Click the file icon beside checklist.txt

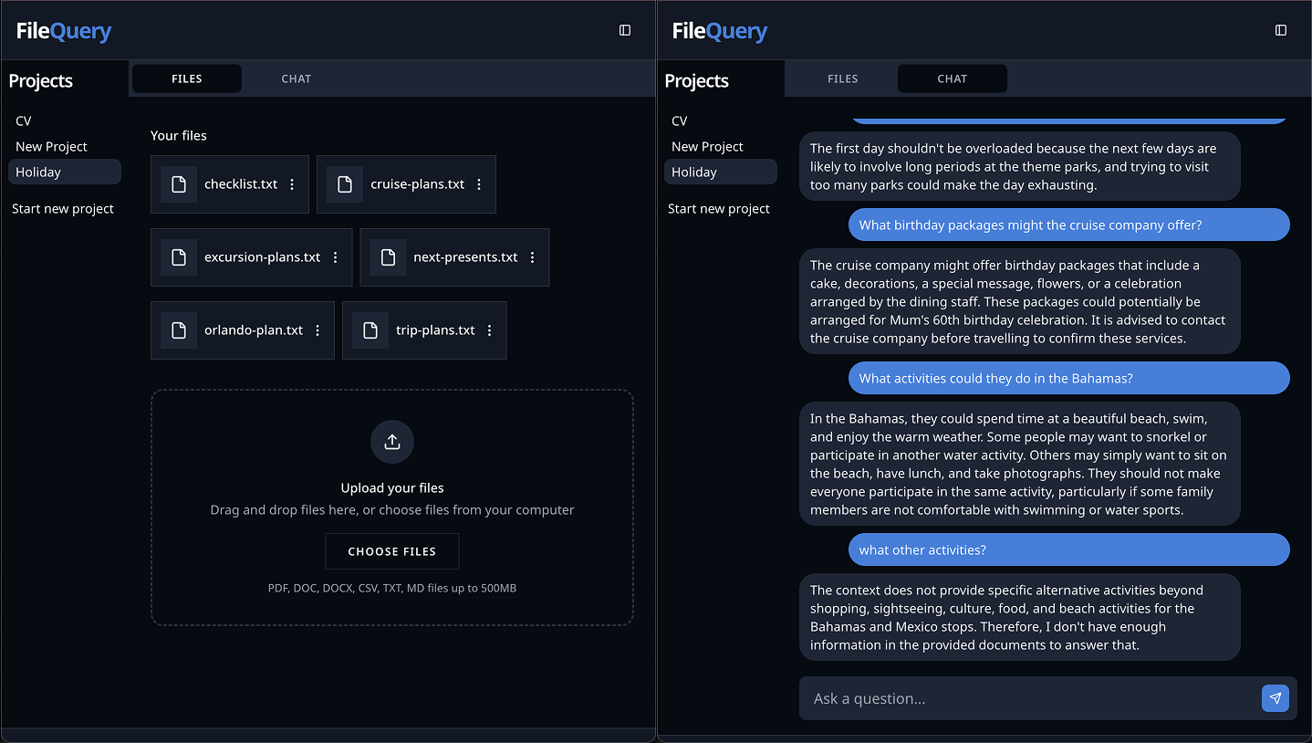[x=179, y=184]
